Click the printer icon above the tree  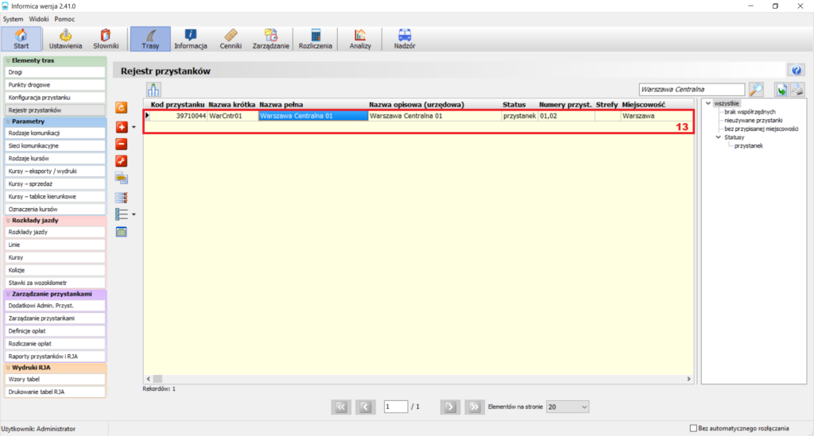[798, 89]
